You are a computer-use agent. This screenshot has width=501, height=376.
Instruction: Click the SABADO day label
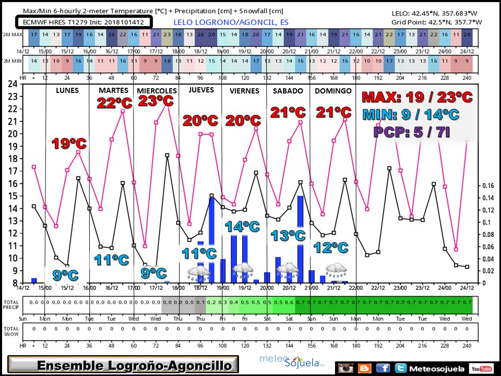click(x=288, y=91)
